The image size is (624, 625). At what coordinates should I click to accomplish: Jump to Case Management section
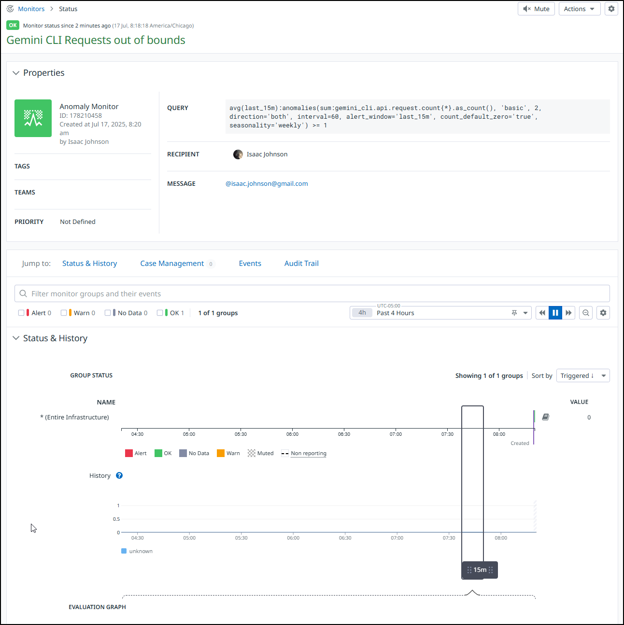pyautogui.click(x=172, y=264)
